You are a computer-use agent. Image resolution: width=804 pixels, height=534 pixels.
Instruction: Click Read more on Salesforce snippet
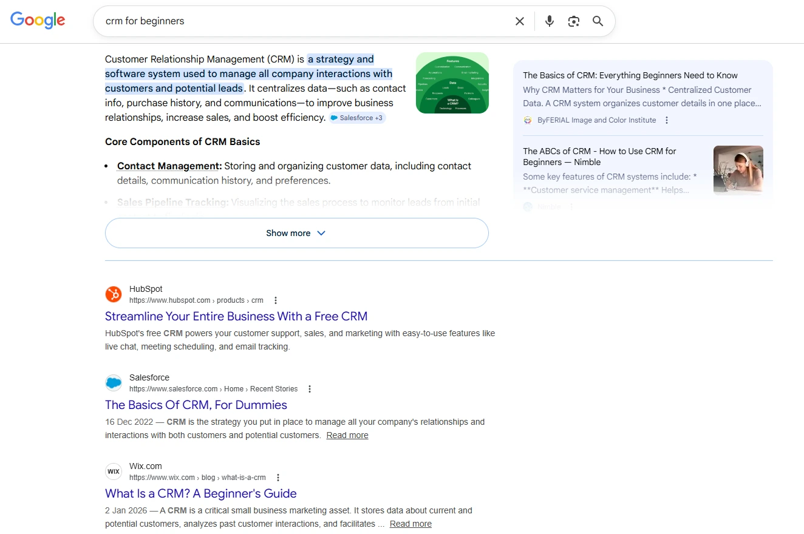347,435
